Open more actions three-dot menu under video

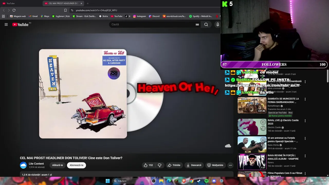(x=230, y=165)
